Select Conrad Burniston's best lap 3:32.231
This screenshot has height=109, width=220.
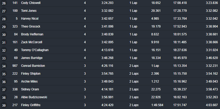[x=212, y=66]
